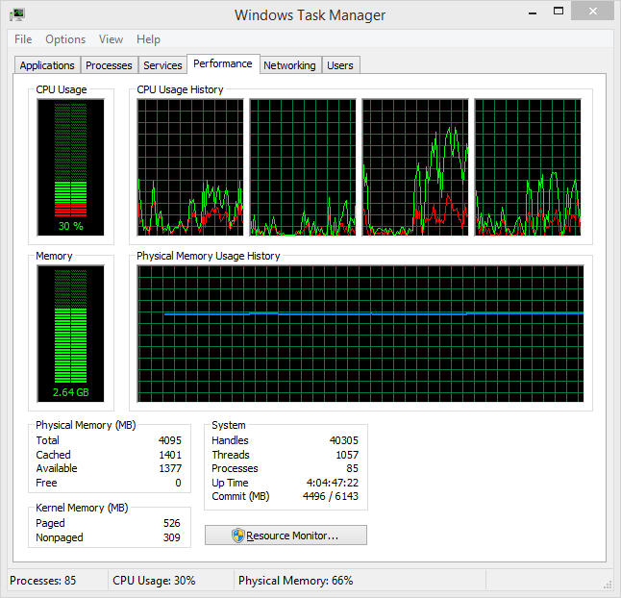Viewport: 621px width, 598px height.
Task: Click the Handles value 40305
Action: [x=344, y=440]
